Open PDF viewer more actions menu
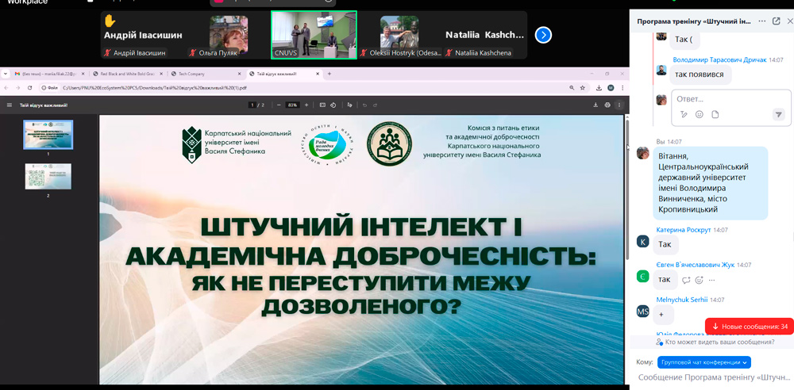 (619, 105)
